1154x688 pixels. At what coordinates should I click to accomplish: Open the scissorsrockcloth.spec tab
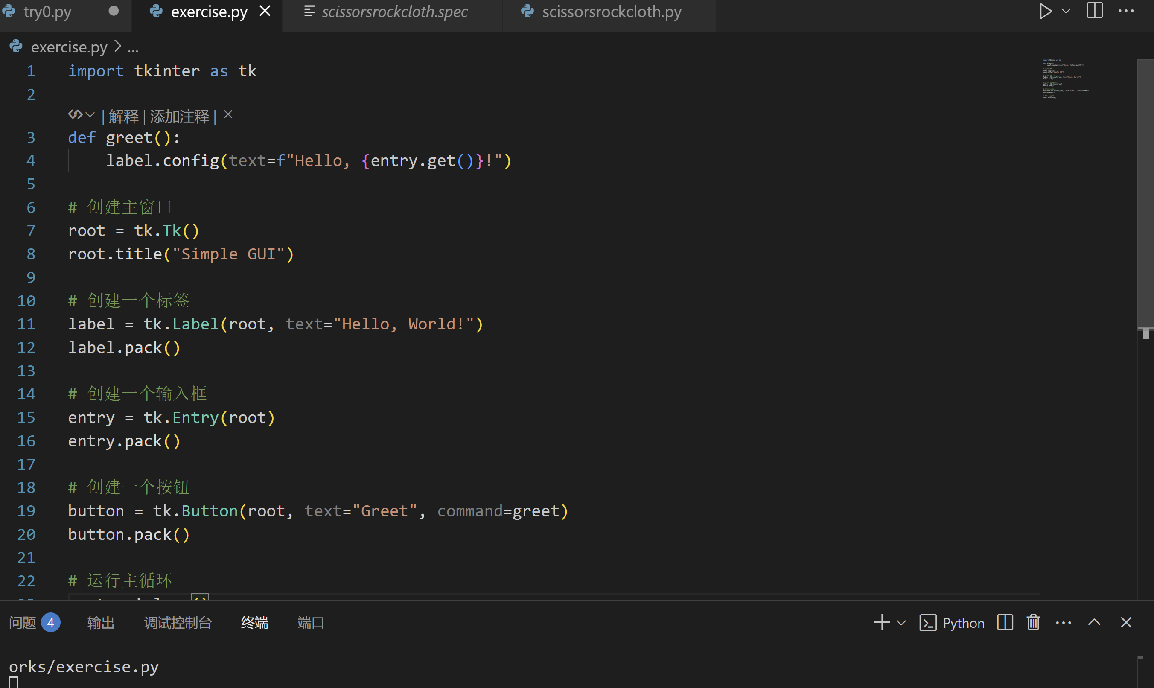(394, 11)
